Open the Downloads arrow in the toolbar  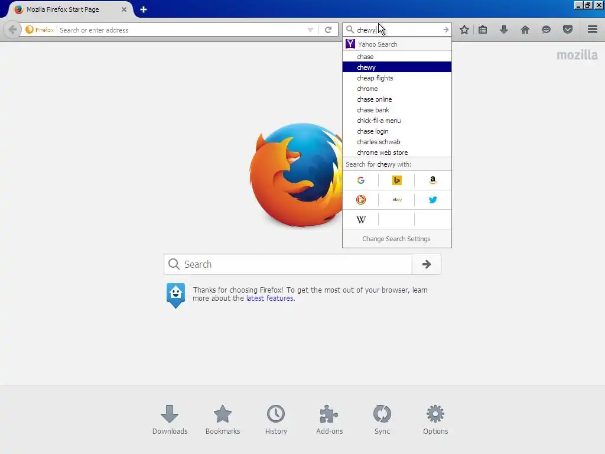pyautogui.click(x=504, y=30)
